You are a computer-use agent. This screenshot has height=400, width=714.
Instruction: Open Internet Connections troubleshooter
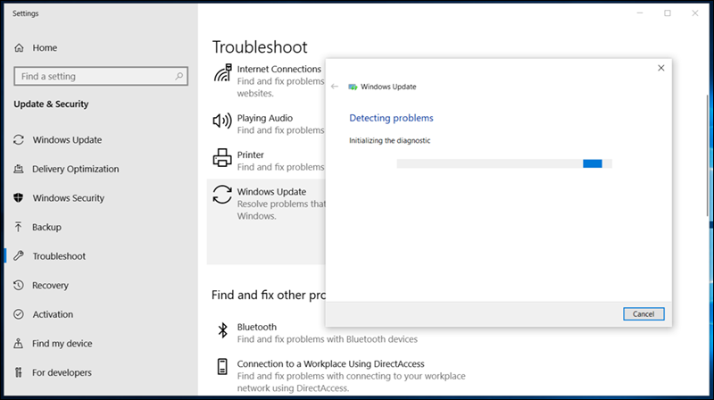278,70
